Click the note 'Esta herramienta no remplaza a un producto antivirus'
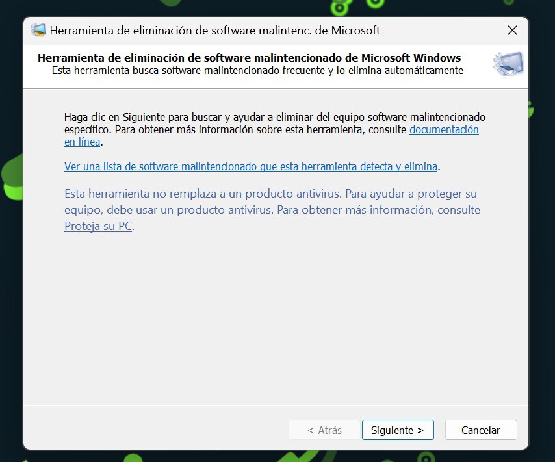This screenshot has width=555, height=462. click(272, 210)
